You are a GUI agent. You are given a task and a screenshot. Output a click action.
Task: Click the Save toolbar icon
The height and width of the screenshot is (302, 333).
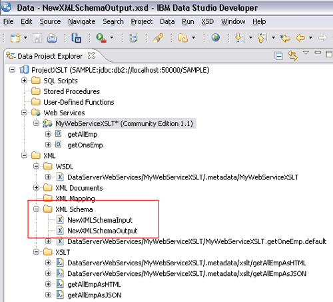(37, 38)
